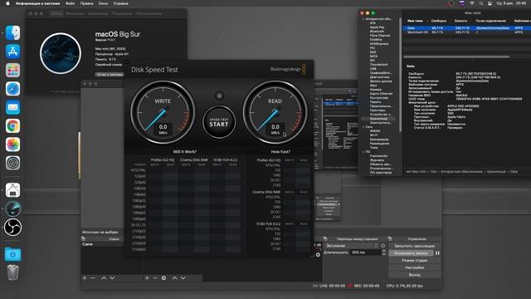This screenshot has height=299, width=531.
Task: Adjust Длительность 300 ms stepper
Action: 383,252
